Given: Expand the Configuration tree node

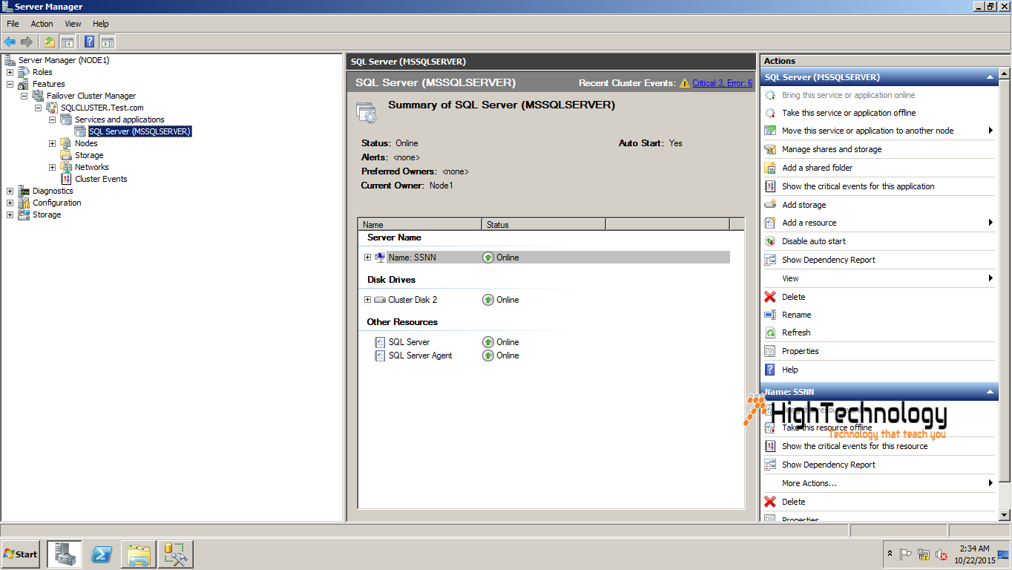Looking at the screenshot, I should click(10, 203).
